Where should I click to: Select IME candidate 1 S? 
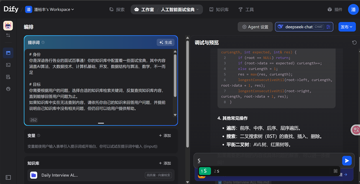click(x=204, y=171)
